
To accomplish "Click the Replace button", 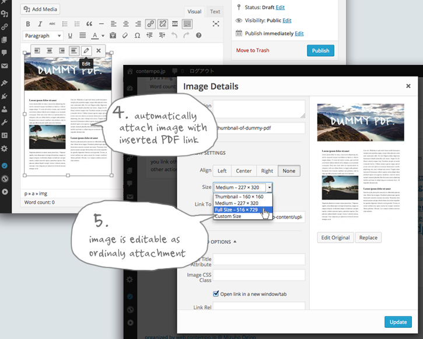I will click(x=368, y=238).
